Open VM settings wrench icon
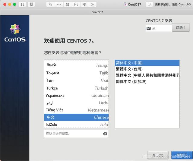Screen dimensions: 193x161 tap(50, 5)
